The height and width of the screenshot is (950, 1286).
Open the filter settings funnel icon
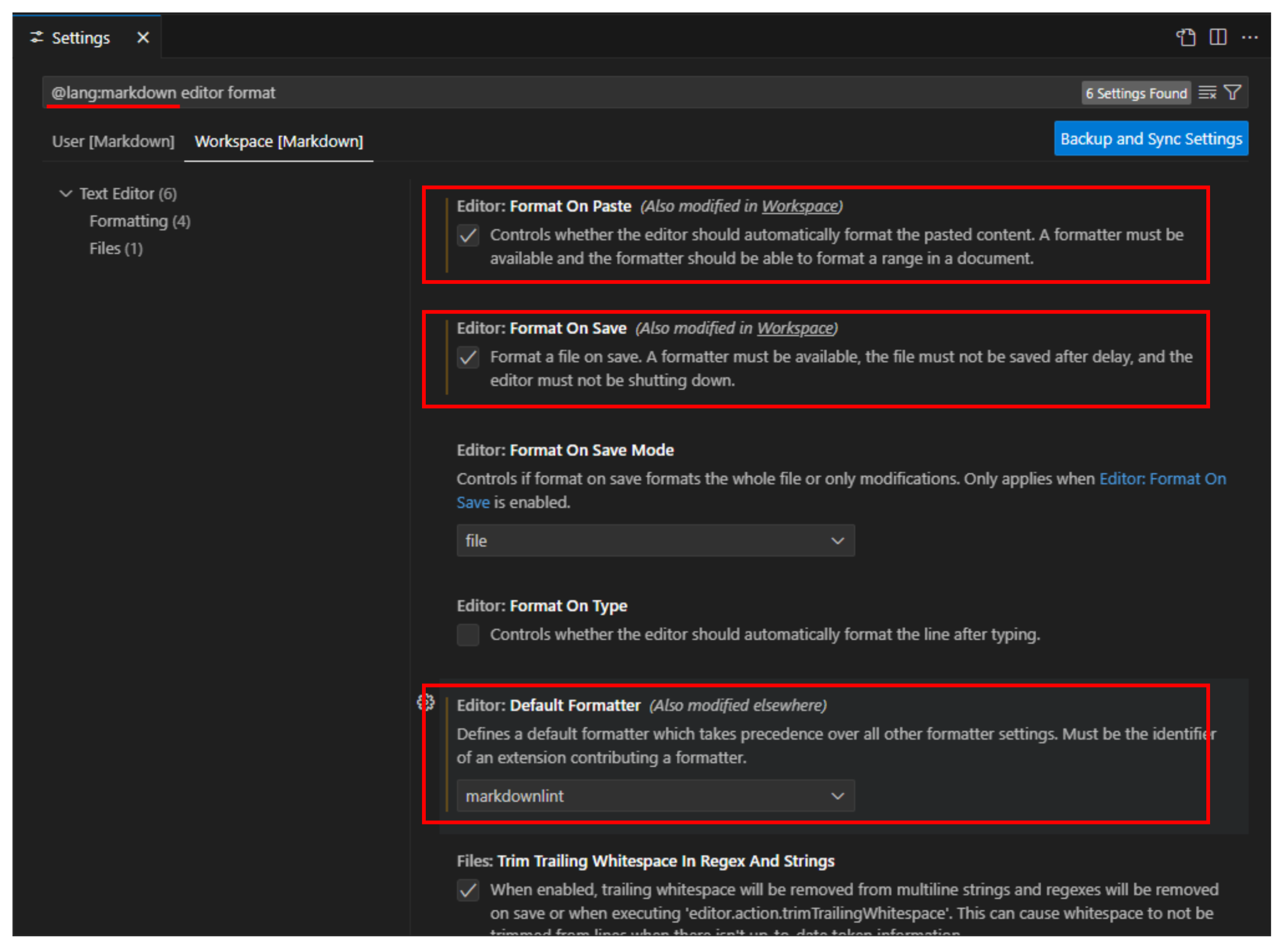point(1233,93)
